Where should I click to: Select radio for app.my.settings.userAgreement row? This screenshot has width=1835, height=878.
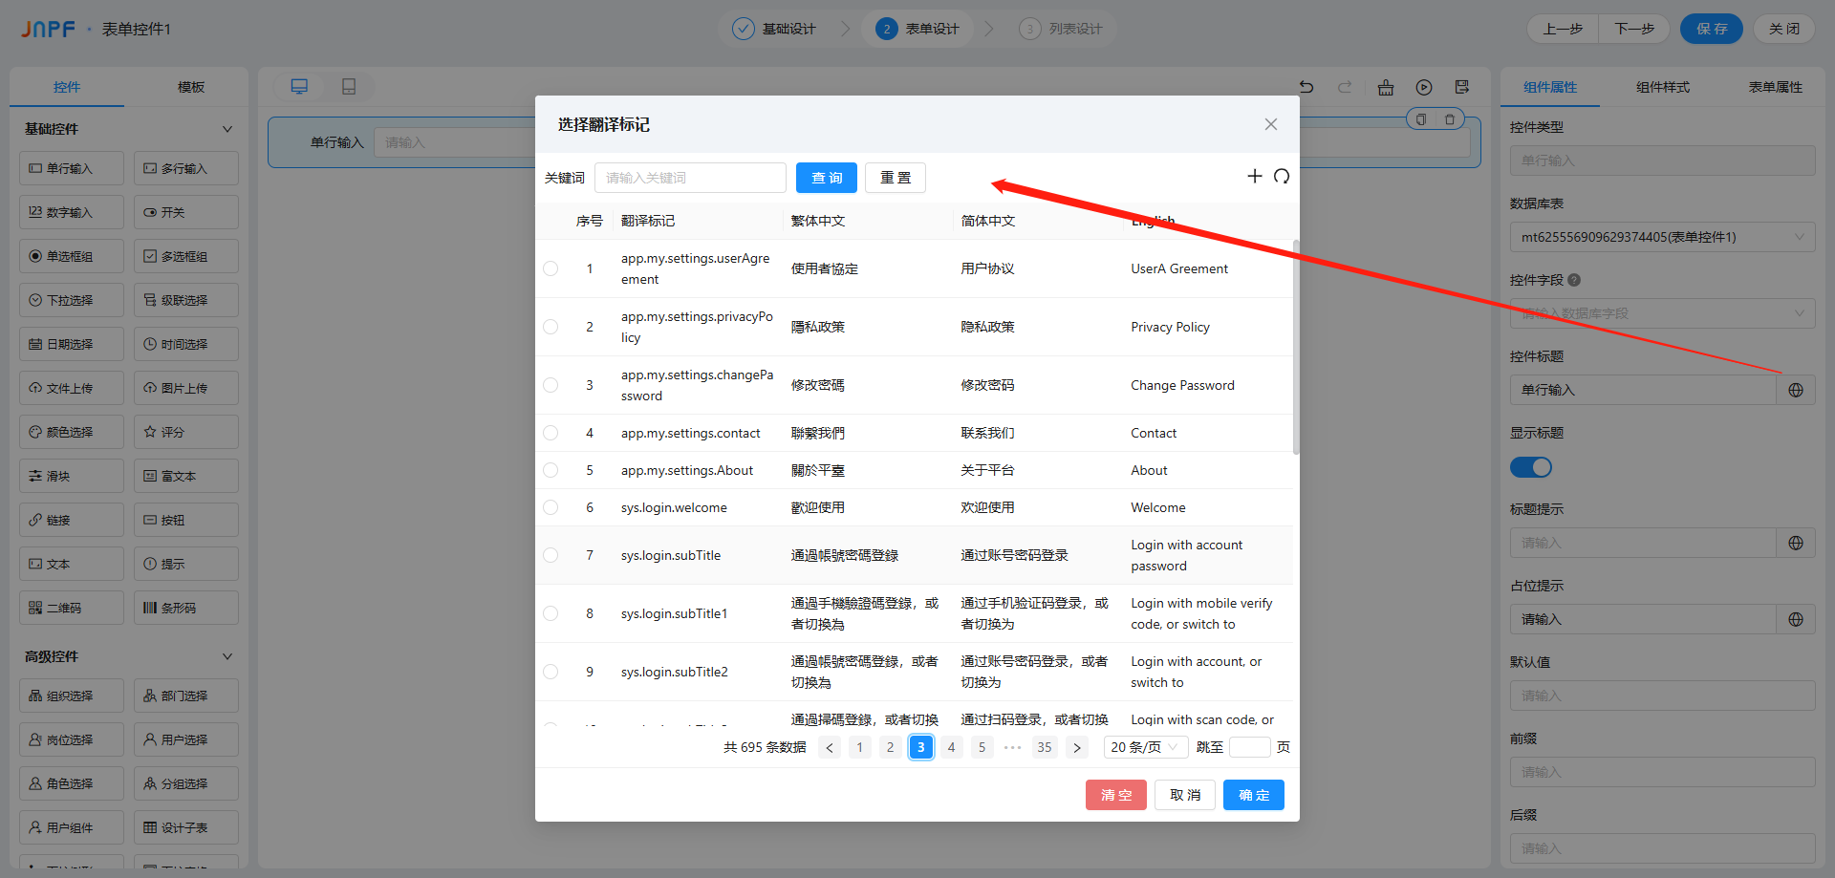coord(550,268)
